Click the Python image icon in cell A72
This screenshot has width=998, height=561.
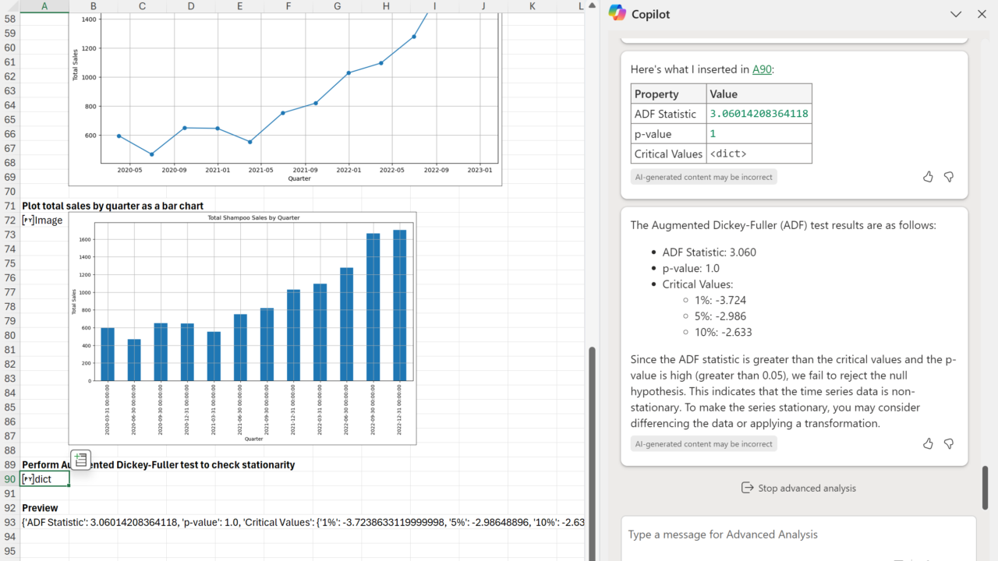(x=27, y=221)
